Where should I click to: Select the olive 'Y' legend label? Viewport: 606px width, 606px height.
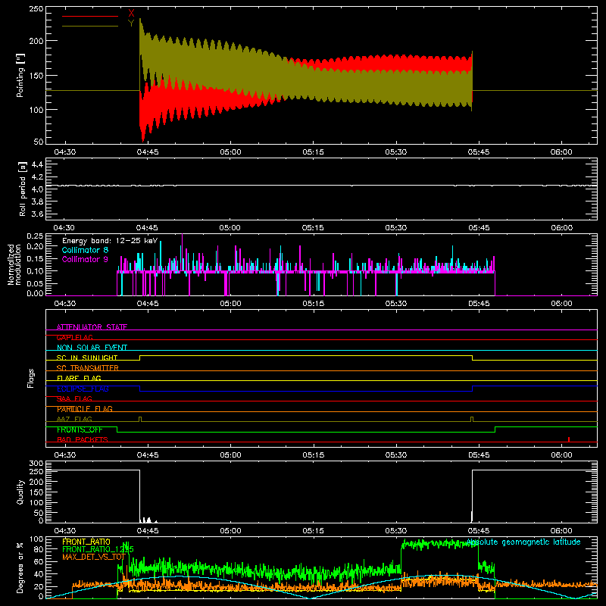(131, 23)
